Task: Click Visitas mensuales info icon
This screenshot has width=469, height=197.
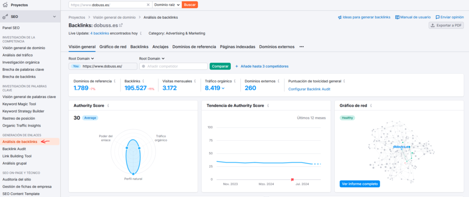Action: point(195,81)
